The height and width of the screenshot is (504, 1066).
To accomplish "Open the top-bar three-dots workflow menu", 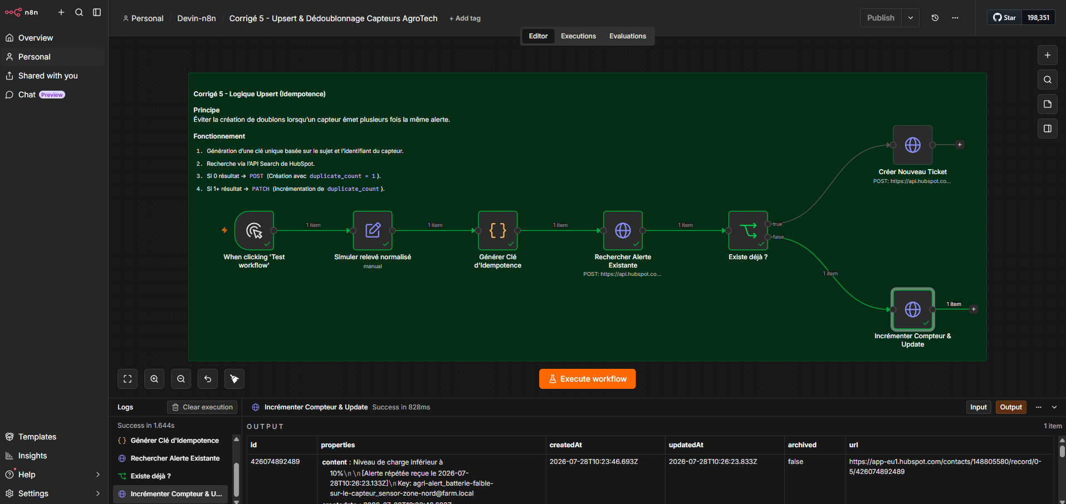I will (x=955, y=18).
